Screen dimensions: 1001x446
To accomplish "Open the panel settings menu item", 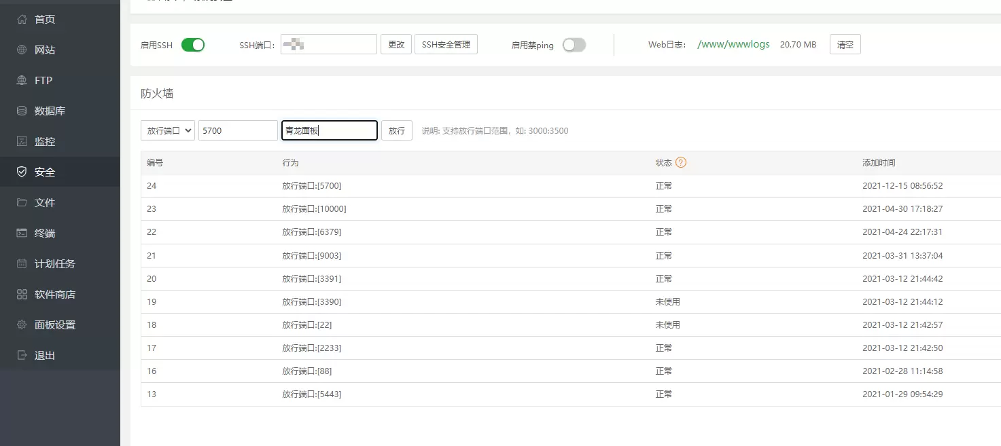I will point(54,324).
